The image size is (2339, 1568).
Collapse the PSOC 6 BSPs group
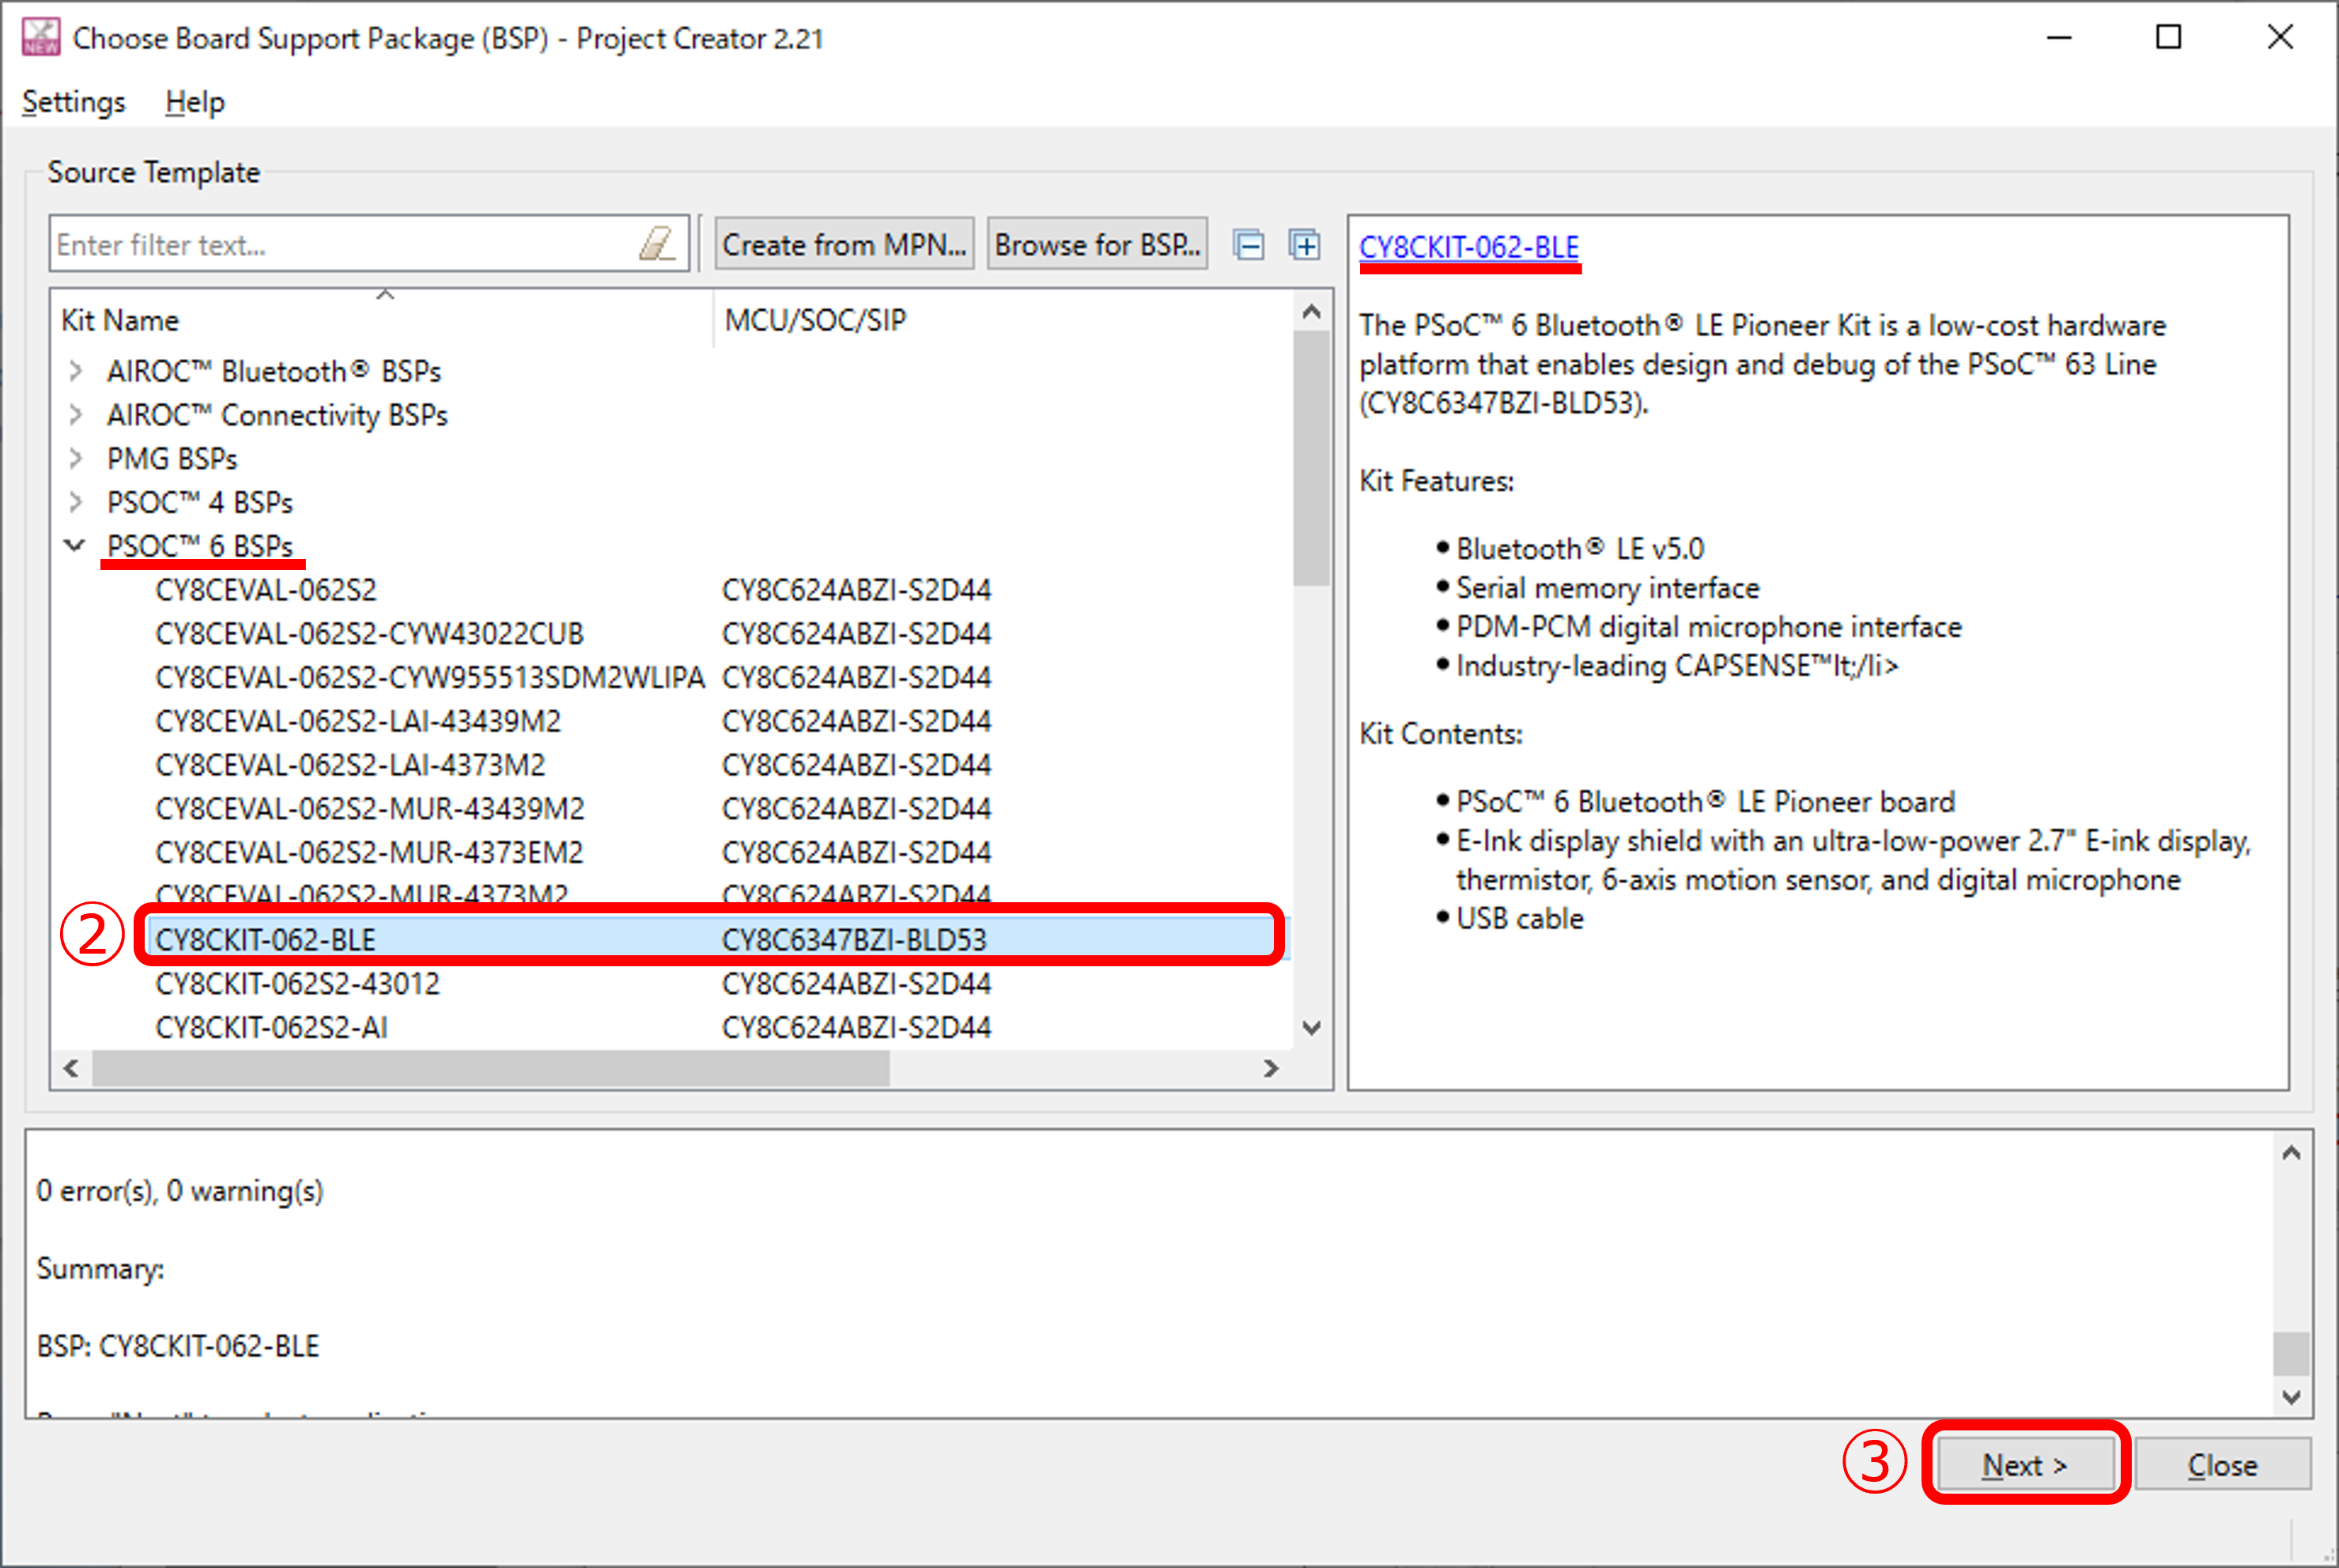pos(75,545)
